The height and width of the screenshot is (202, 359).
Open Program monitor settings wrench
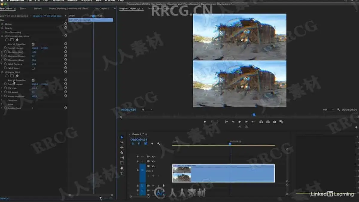[338, 110]
